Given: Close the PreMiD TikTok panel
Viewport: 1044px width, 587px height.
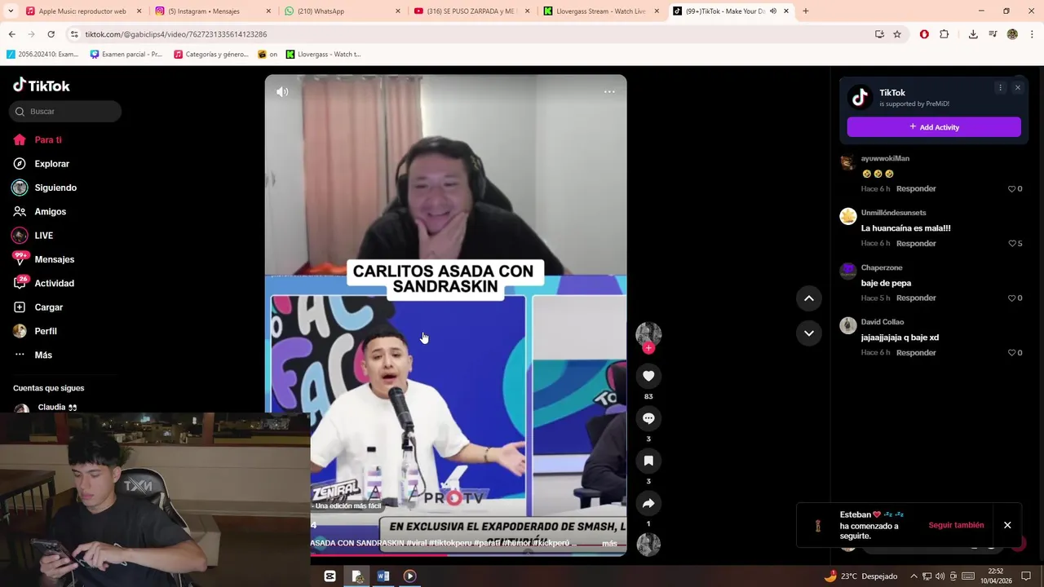Looking at the screenshot, I should point(1017,88).
